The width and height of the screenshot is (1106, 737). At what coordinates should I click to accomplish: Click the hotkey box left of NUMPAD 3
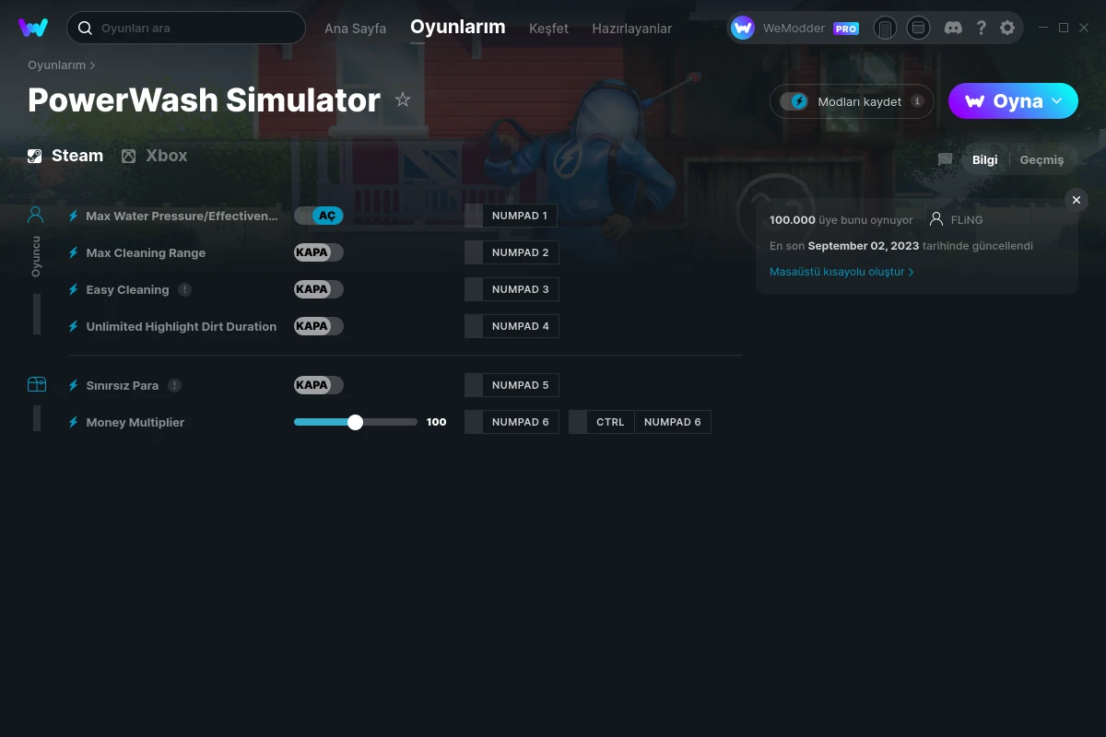474,289
